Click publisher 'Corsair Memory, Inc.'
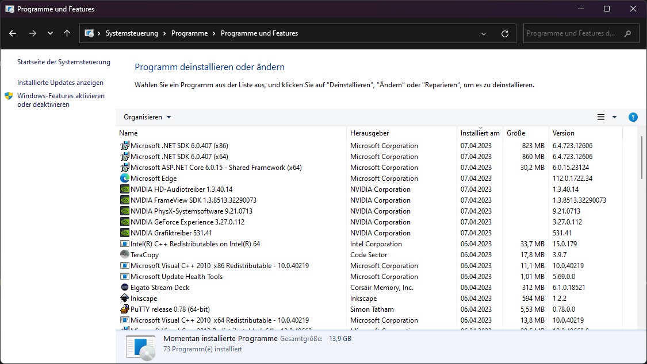647x364 pixels. pyautogui.click(x=382, y=288)
